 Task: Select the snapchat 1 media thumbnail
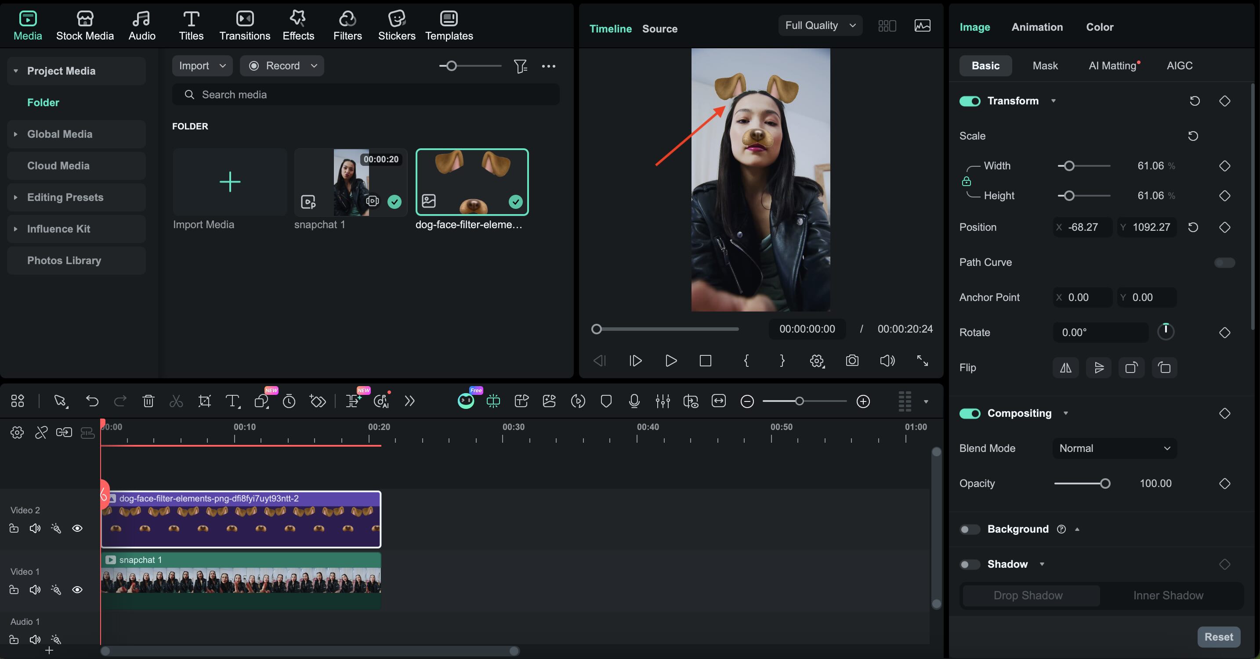pos(351,182)
